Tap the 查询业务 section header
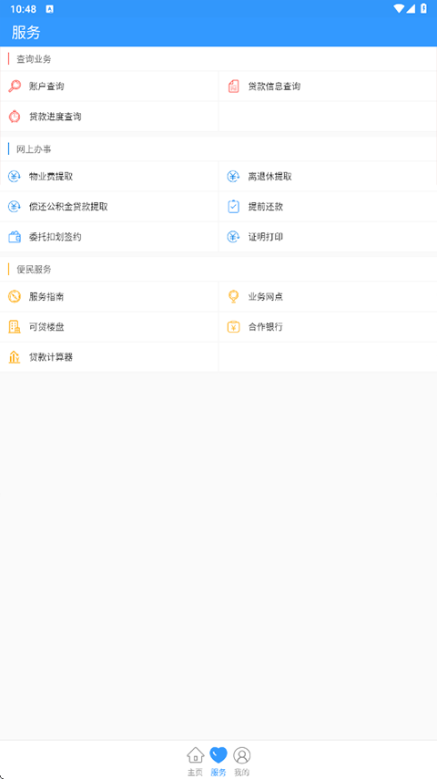 tap(34, 59)
